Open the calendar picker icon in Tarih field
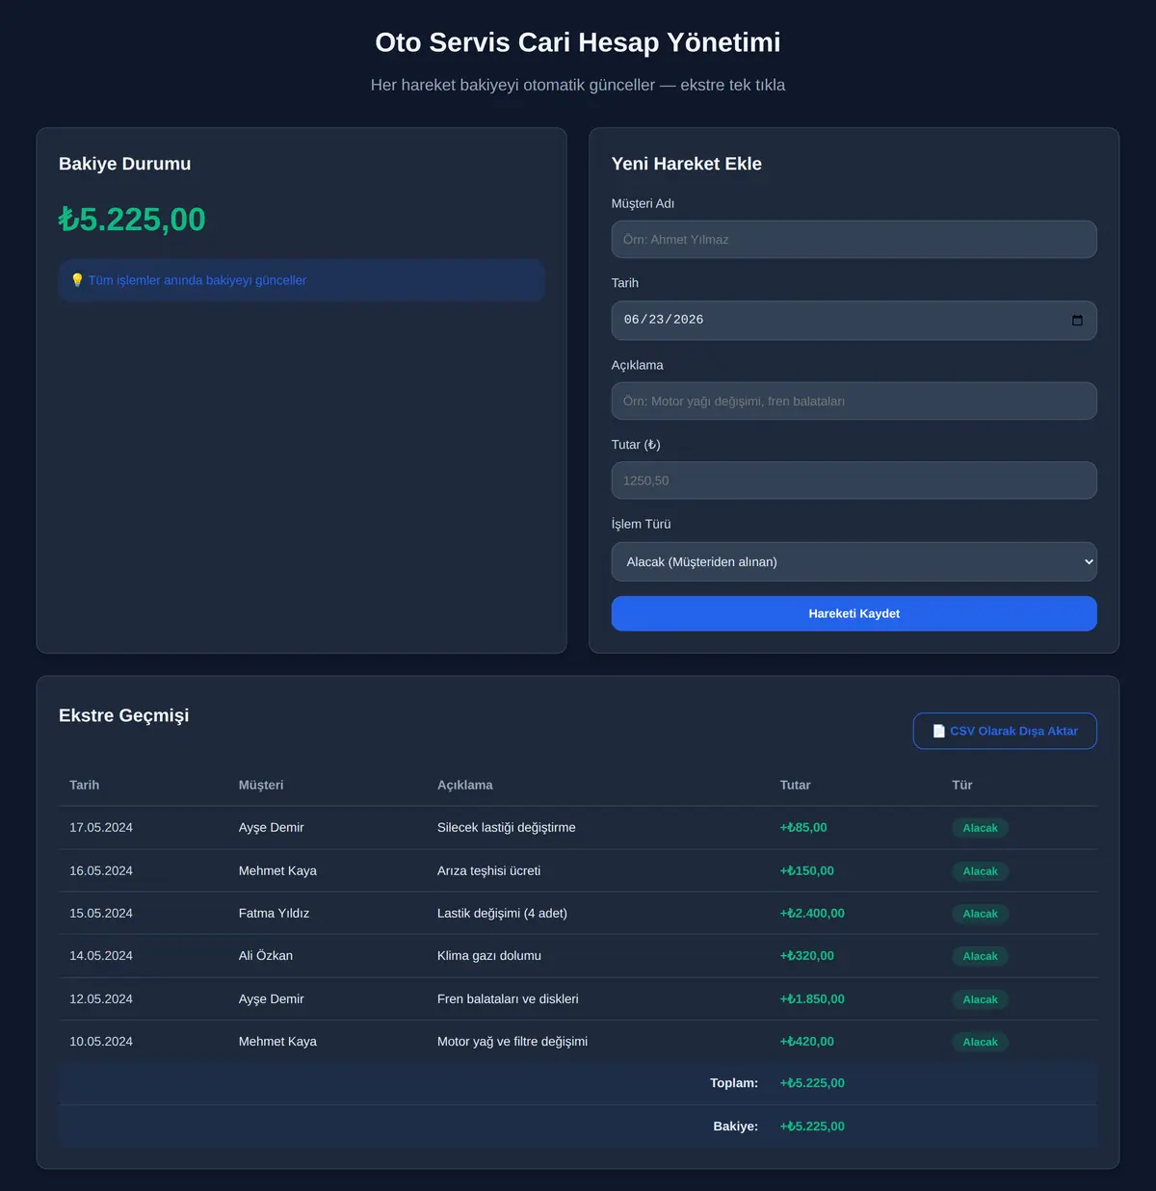This screenshot has width=1156, height=1191. click(x=1077, y=321)
